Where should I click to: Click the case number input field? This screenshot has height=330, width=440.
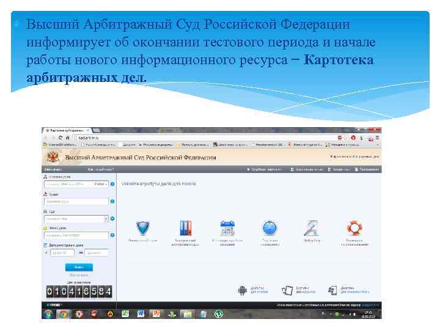point(76,235)
